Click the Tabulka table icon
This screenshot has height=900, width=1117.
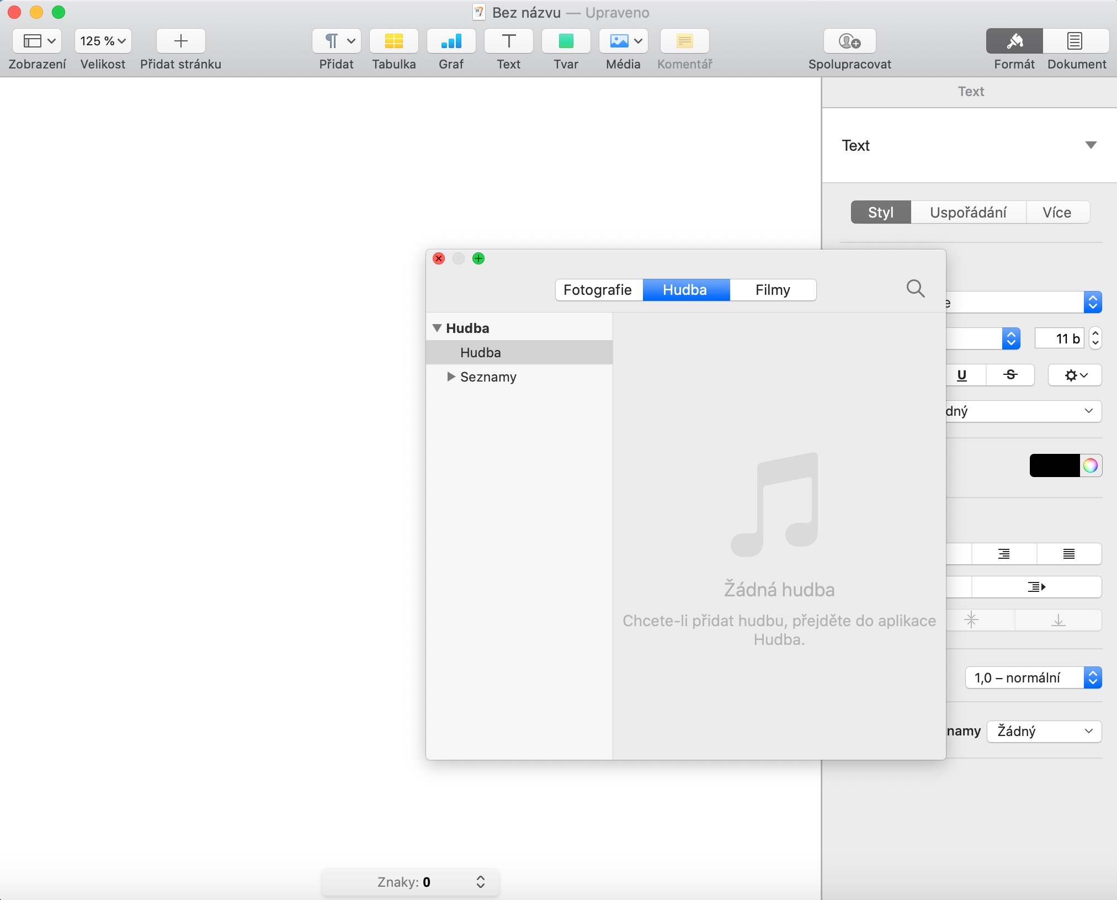pyautogui.click(x=393, y=41)
